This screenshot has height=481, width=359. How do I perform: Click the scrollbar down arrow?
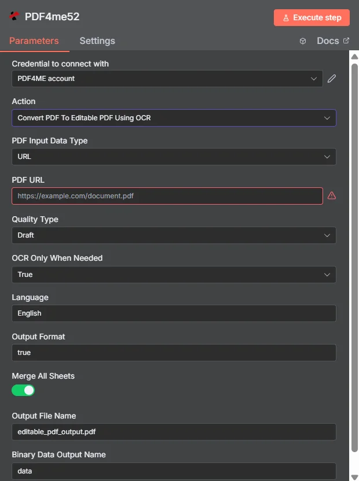(x=354, y=478)
